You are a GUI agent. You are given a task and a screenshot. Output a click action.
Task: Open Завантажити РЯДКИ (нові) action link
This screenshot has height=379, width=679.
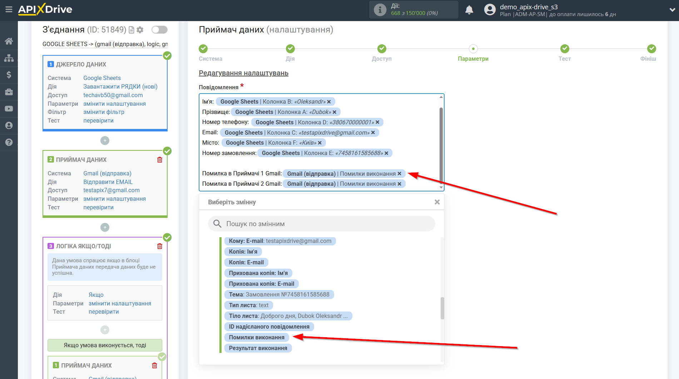120,86
